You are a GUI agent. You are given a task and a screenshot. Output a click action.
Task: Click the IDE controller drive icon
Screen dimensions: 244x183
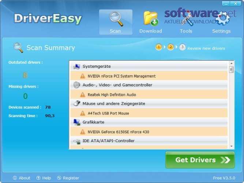(77, 141)
